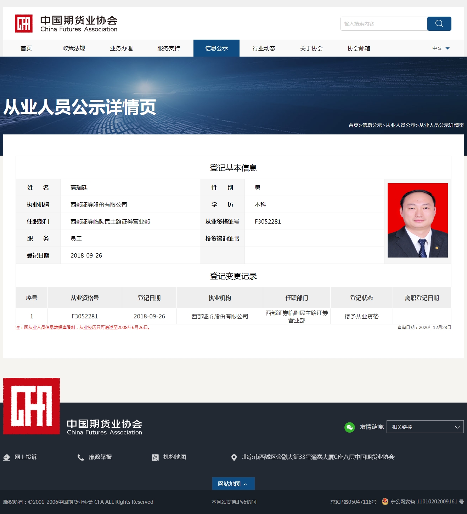Click the police badge icon in footer
The image size is (467, 514).
pos(385,501)
